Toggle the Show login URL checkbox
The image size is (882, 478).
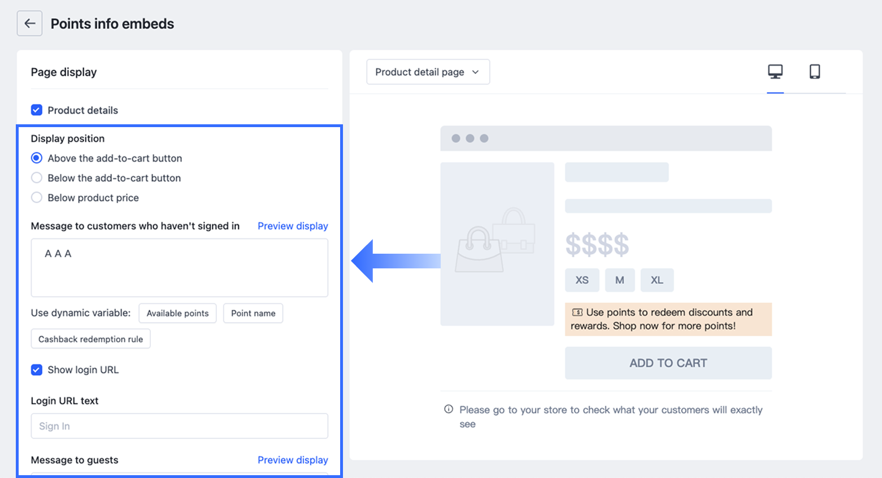37,370
